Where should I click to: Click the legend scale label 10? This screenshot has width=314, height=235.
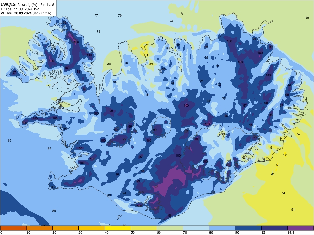28,232
